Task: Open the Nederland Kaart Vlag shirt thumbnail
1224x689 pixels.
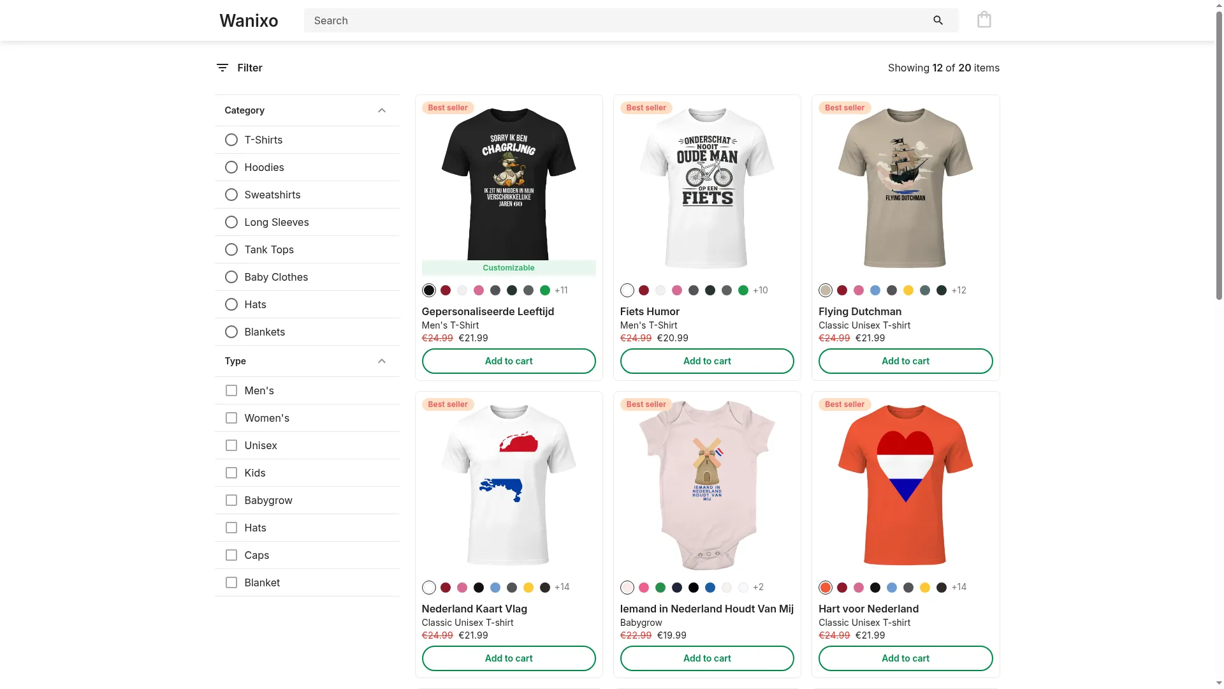Action: [509, 485]
